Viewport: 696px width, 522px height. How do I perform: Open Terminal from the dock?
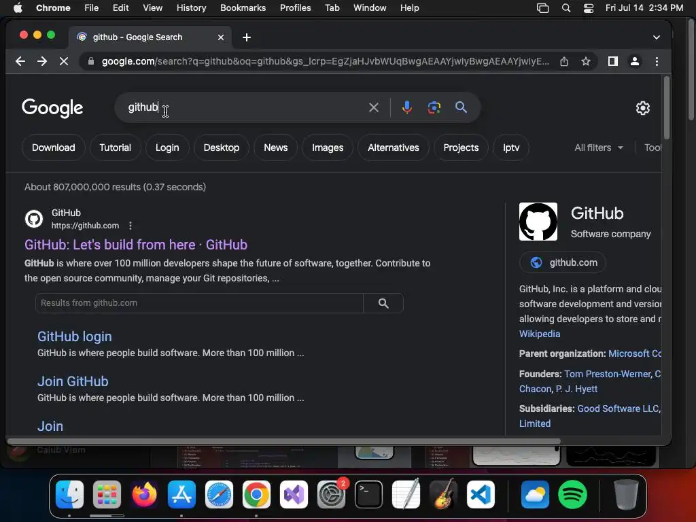click(368, 495)
